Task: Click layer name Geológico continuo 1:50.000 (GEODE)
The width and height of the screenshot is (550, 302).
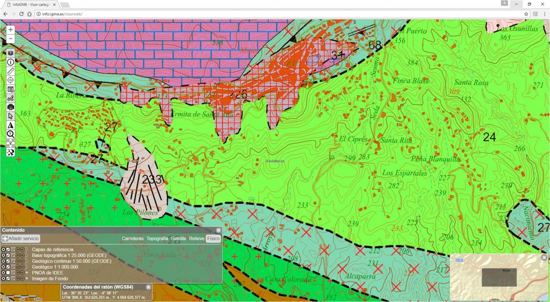Action: (x=71, y=261)
